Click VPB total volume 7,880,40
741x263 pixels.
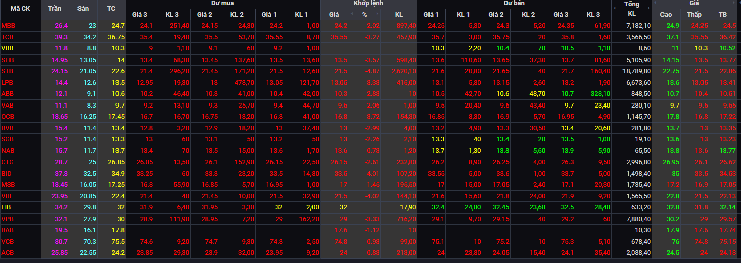(638, 219)
